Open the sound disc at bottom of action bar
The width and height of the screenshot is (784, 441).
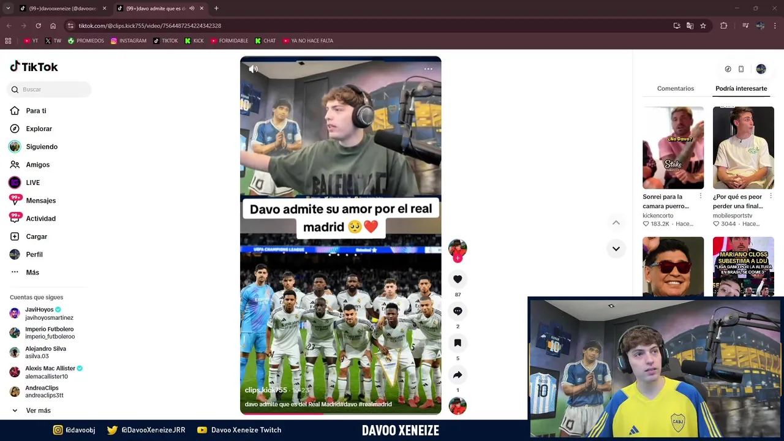pos(458,406)
